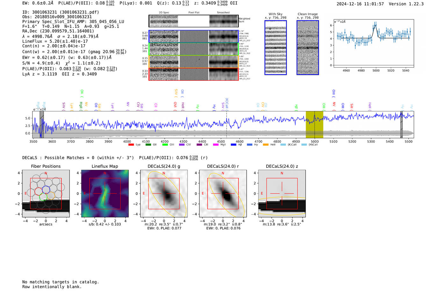Click the Clean Image detector cutout
The image size is (446, 304).
(308, 48)
